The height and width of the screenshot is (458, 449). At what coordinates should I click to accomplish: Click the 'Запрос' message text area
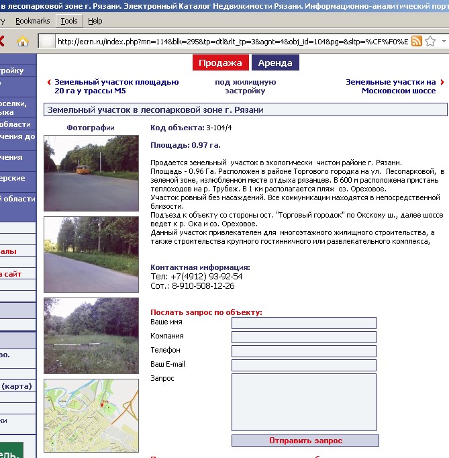coord(303,402)
